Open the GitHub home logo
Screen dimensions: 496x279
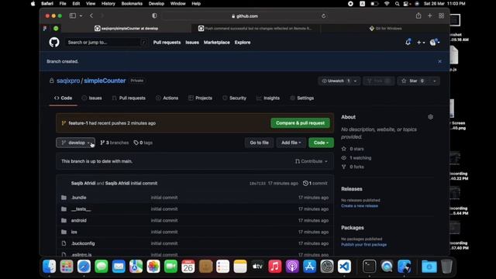(54, 42)
